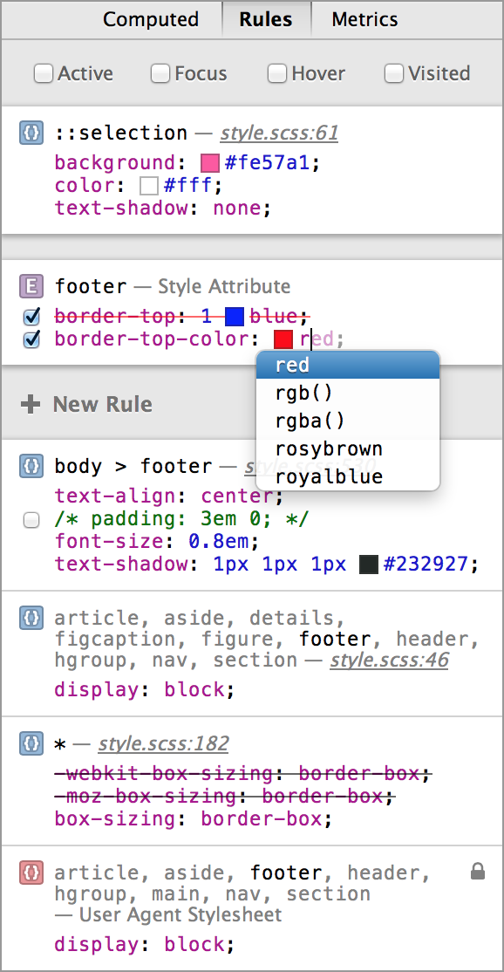Pick 'rgba()' autocomplete suggestion
The height and width of the screenshot is (972, 504).
point(348,421)
